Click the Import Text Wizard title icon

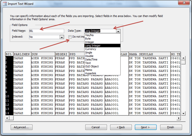click(x=4, y=4)
